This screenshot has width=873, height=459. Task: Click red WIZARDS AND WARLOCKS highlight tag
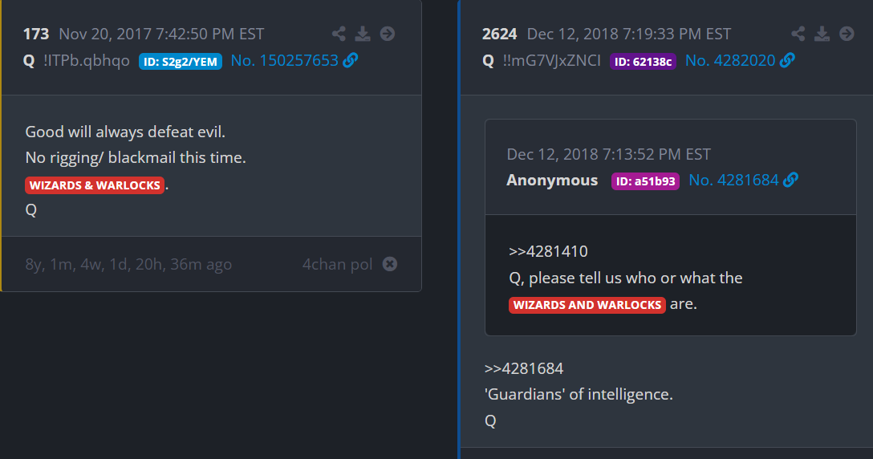[587, 305]
